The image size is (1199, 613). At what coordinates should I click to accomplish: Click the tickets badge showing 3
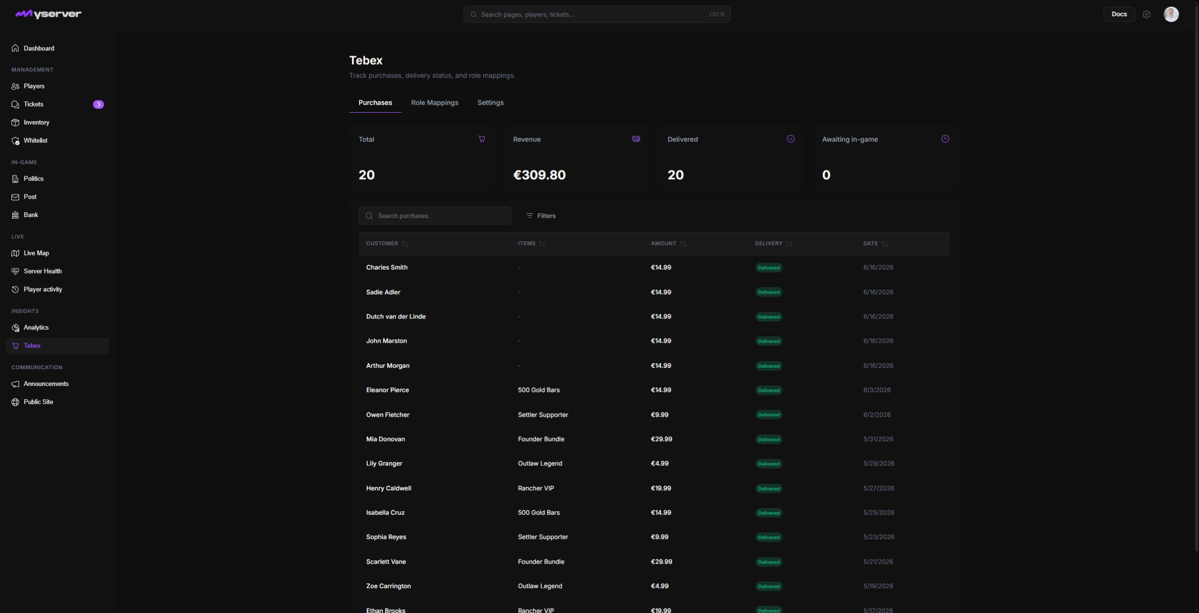(x=98, y=104)
